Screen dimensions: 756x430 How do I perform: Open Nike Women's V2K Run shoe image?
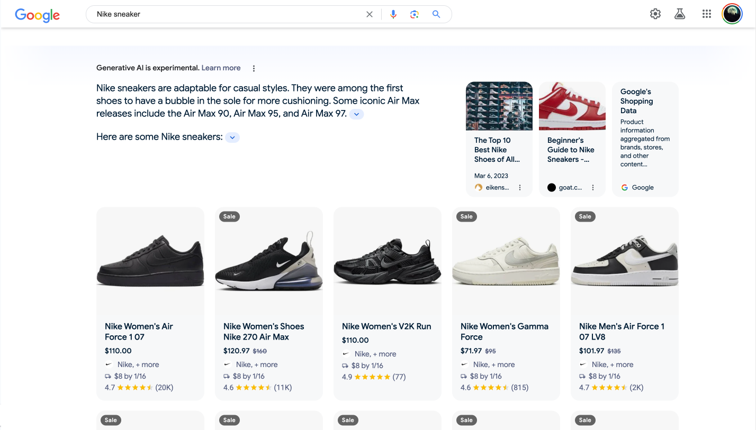click(x=388, y=261)
